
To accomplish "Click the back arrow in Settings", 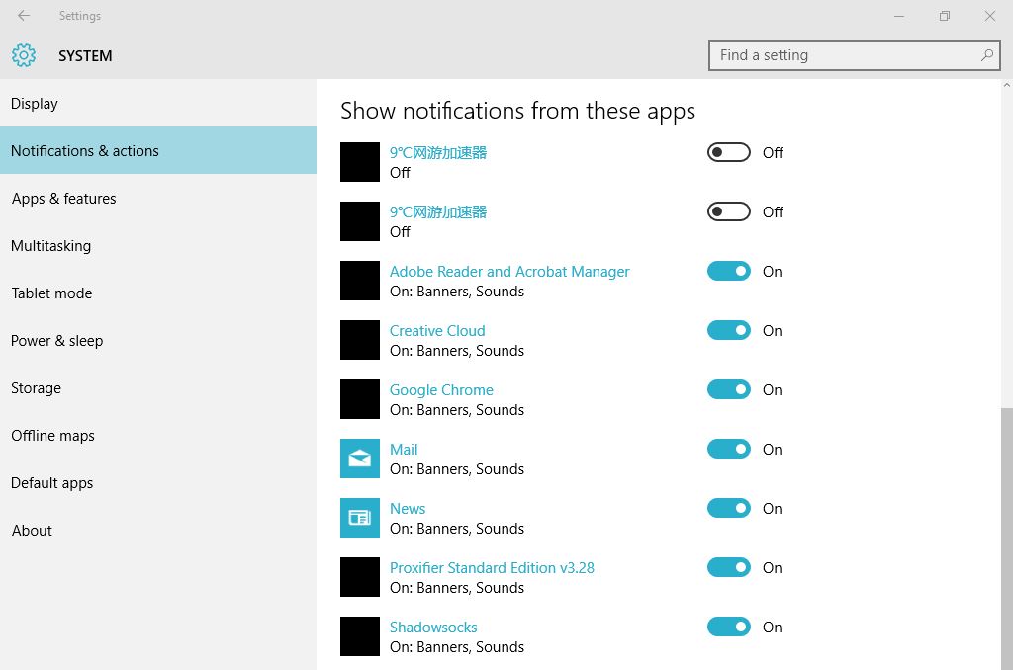I will pyautogui.click(x=24, y=16).
